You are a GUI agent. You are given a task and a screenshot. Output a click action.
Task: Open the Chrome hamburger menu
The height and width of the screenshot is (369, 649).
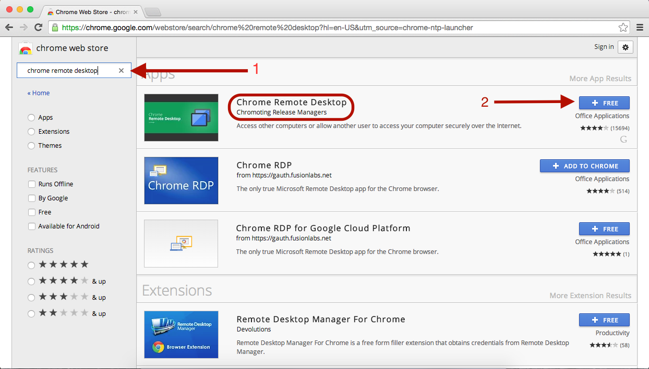(x=640, y=28)
